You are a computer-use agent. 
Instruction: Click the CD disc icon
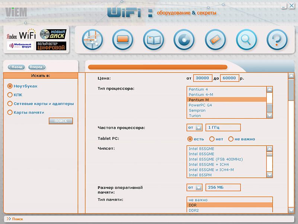click(x=184, y=39)
